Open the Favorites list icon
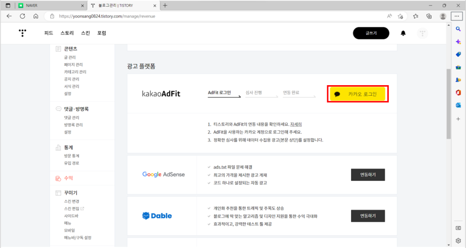466x248 pixels. [x=416, y=16]
